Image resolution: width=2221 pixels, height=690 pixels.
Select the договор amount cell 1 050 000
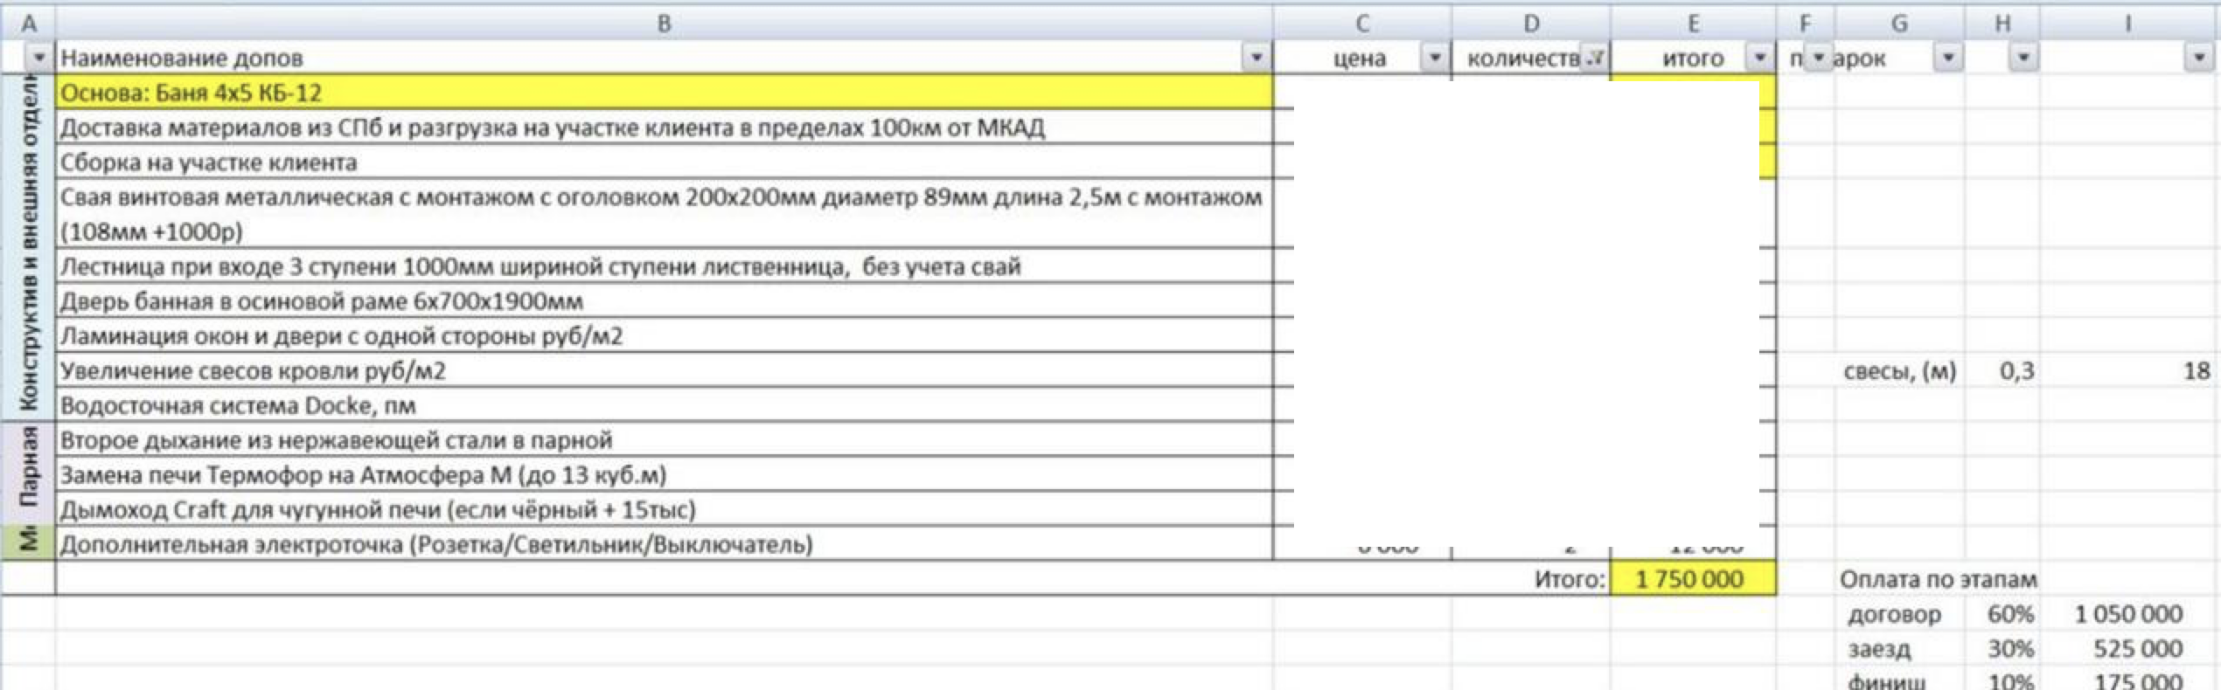(x=2127, y=614)
